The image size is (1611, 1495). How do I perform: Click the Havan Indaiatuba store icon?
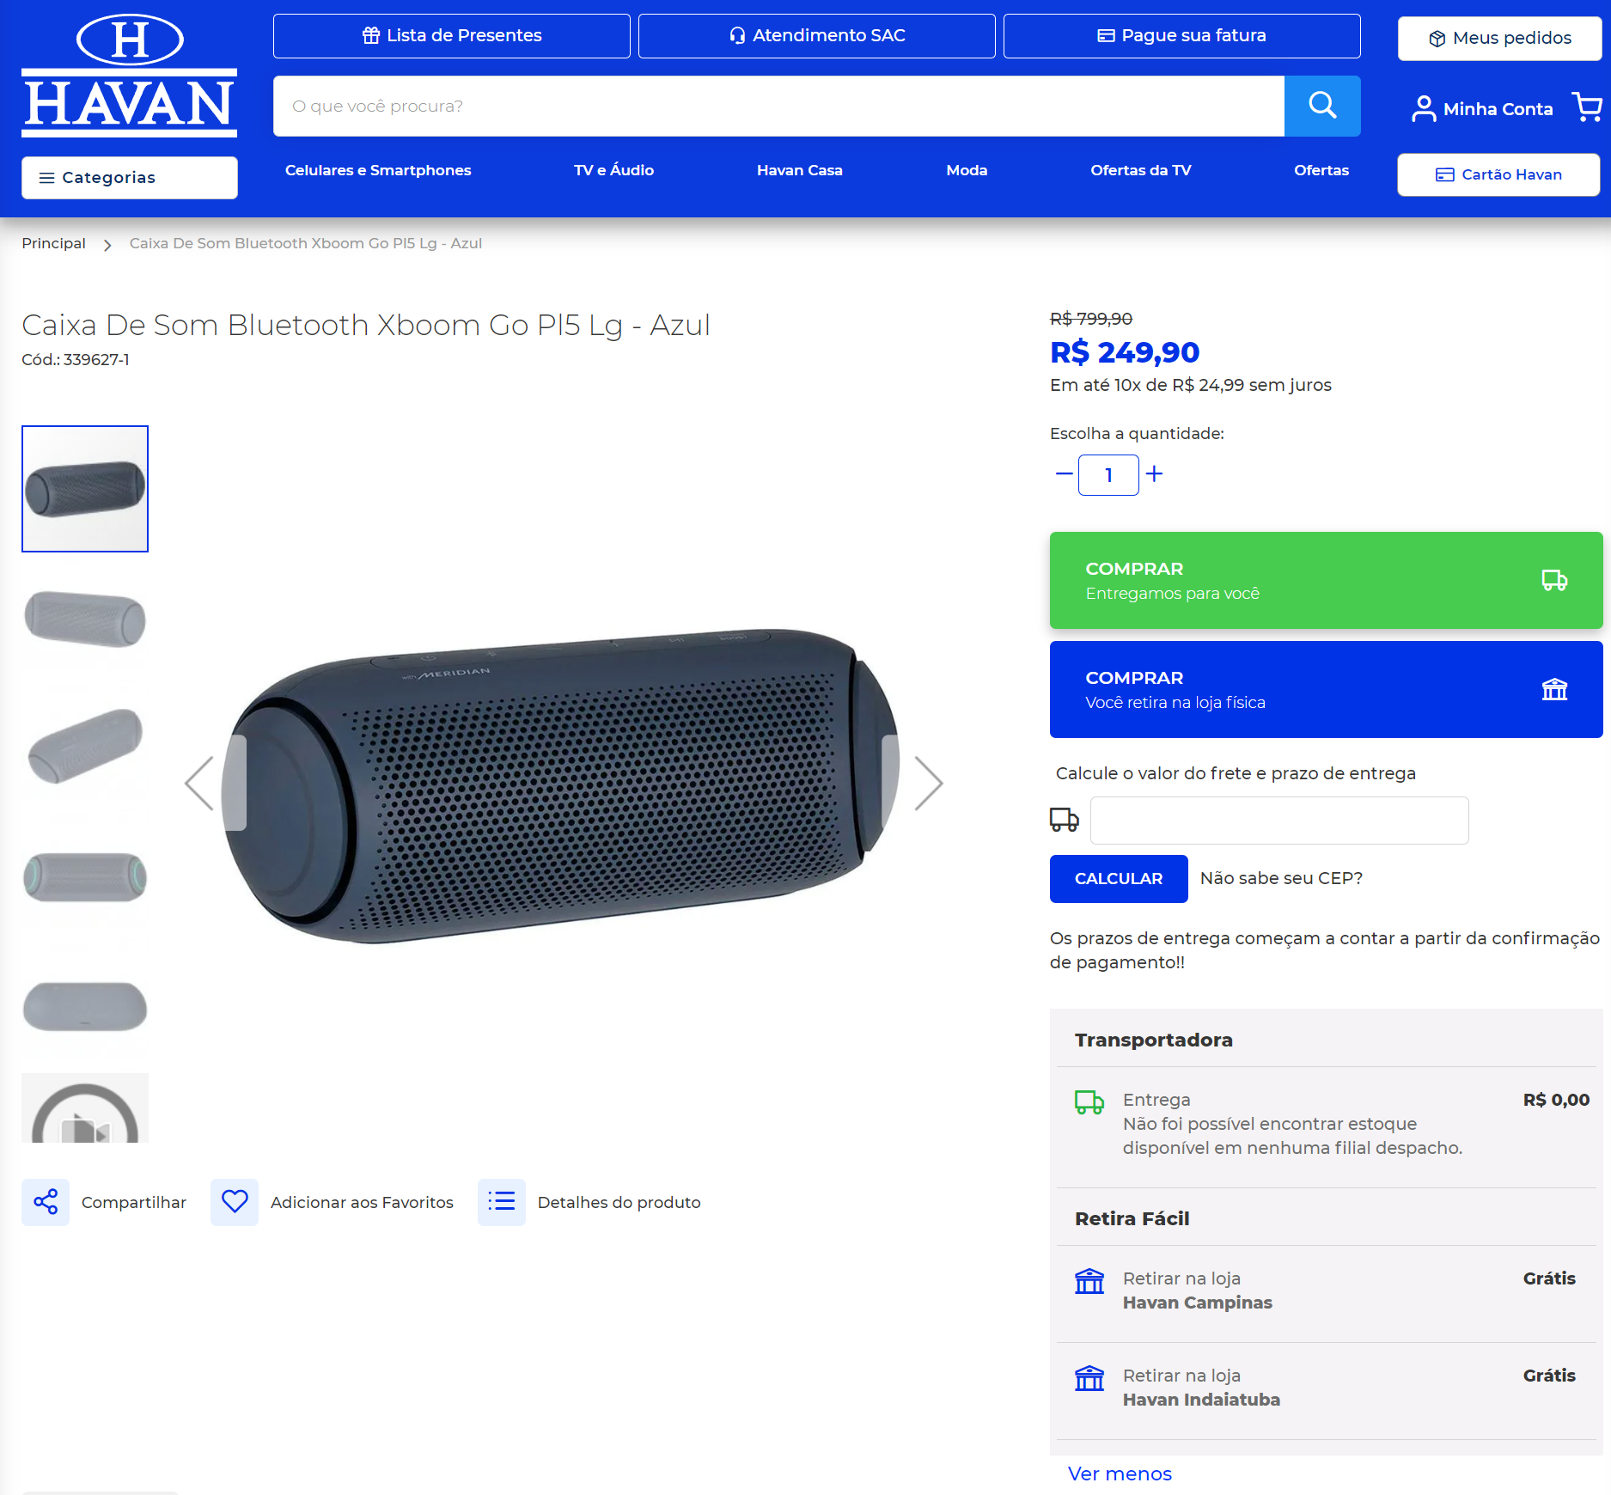(x=1089, y=1378)
